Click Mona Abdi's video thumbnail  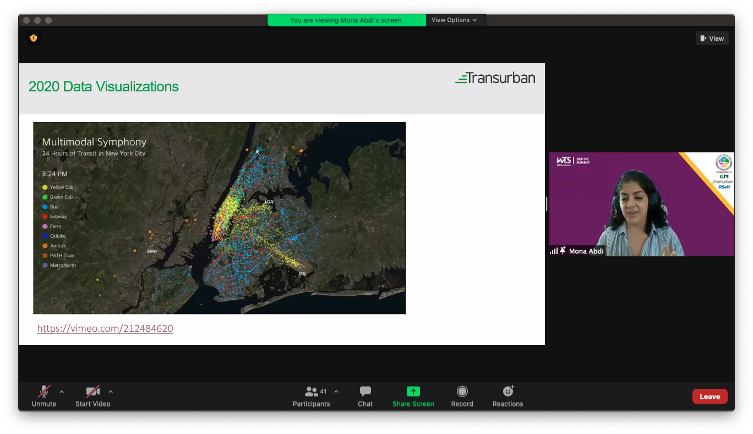click(x=642, y=204)
